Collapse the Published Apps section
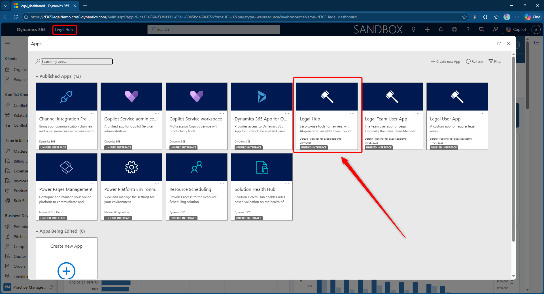Screen dimensions: 544x294 (x=37, y=77)
